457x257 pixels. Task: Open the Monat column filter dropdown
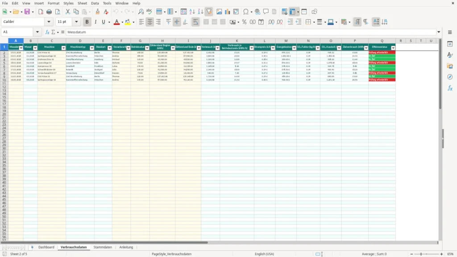click(35, 48)
